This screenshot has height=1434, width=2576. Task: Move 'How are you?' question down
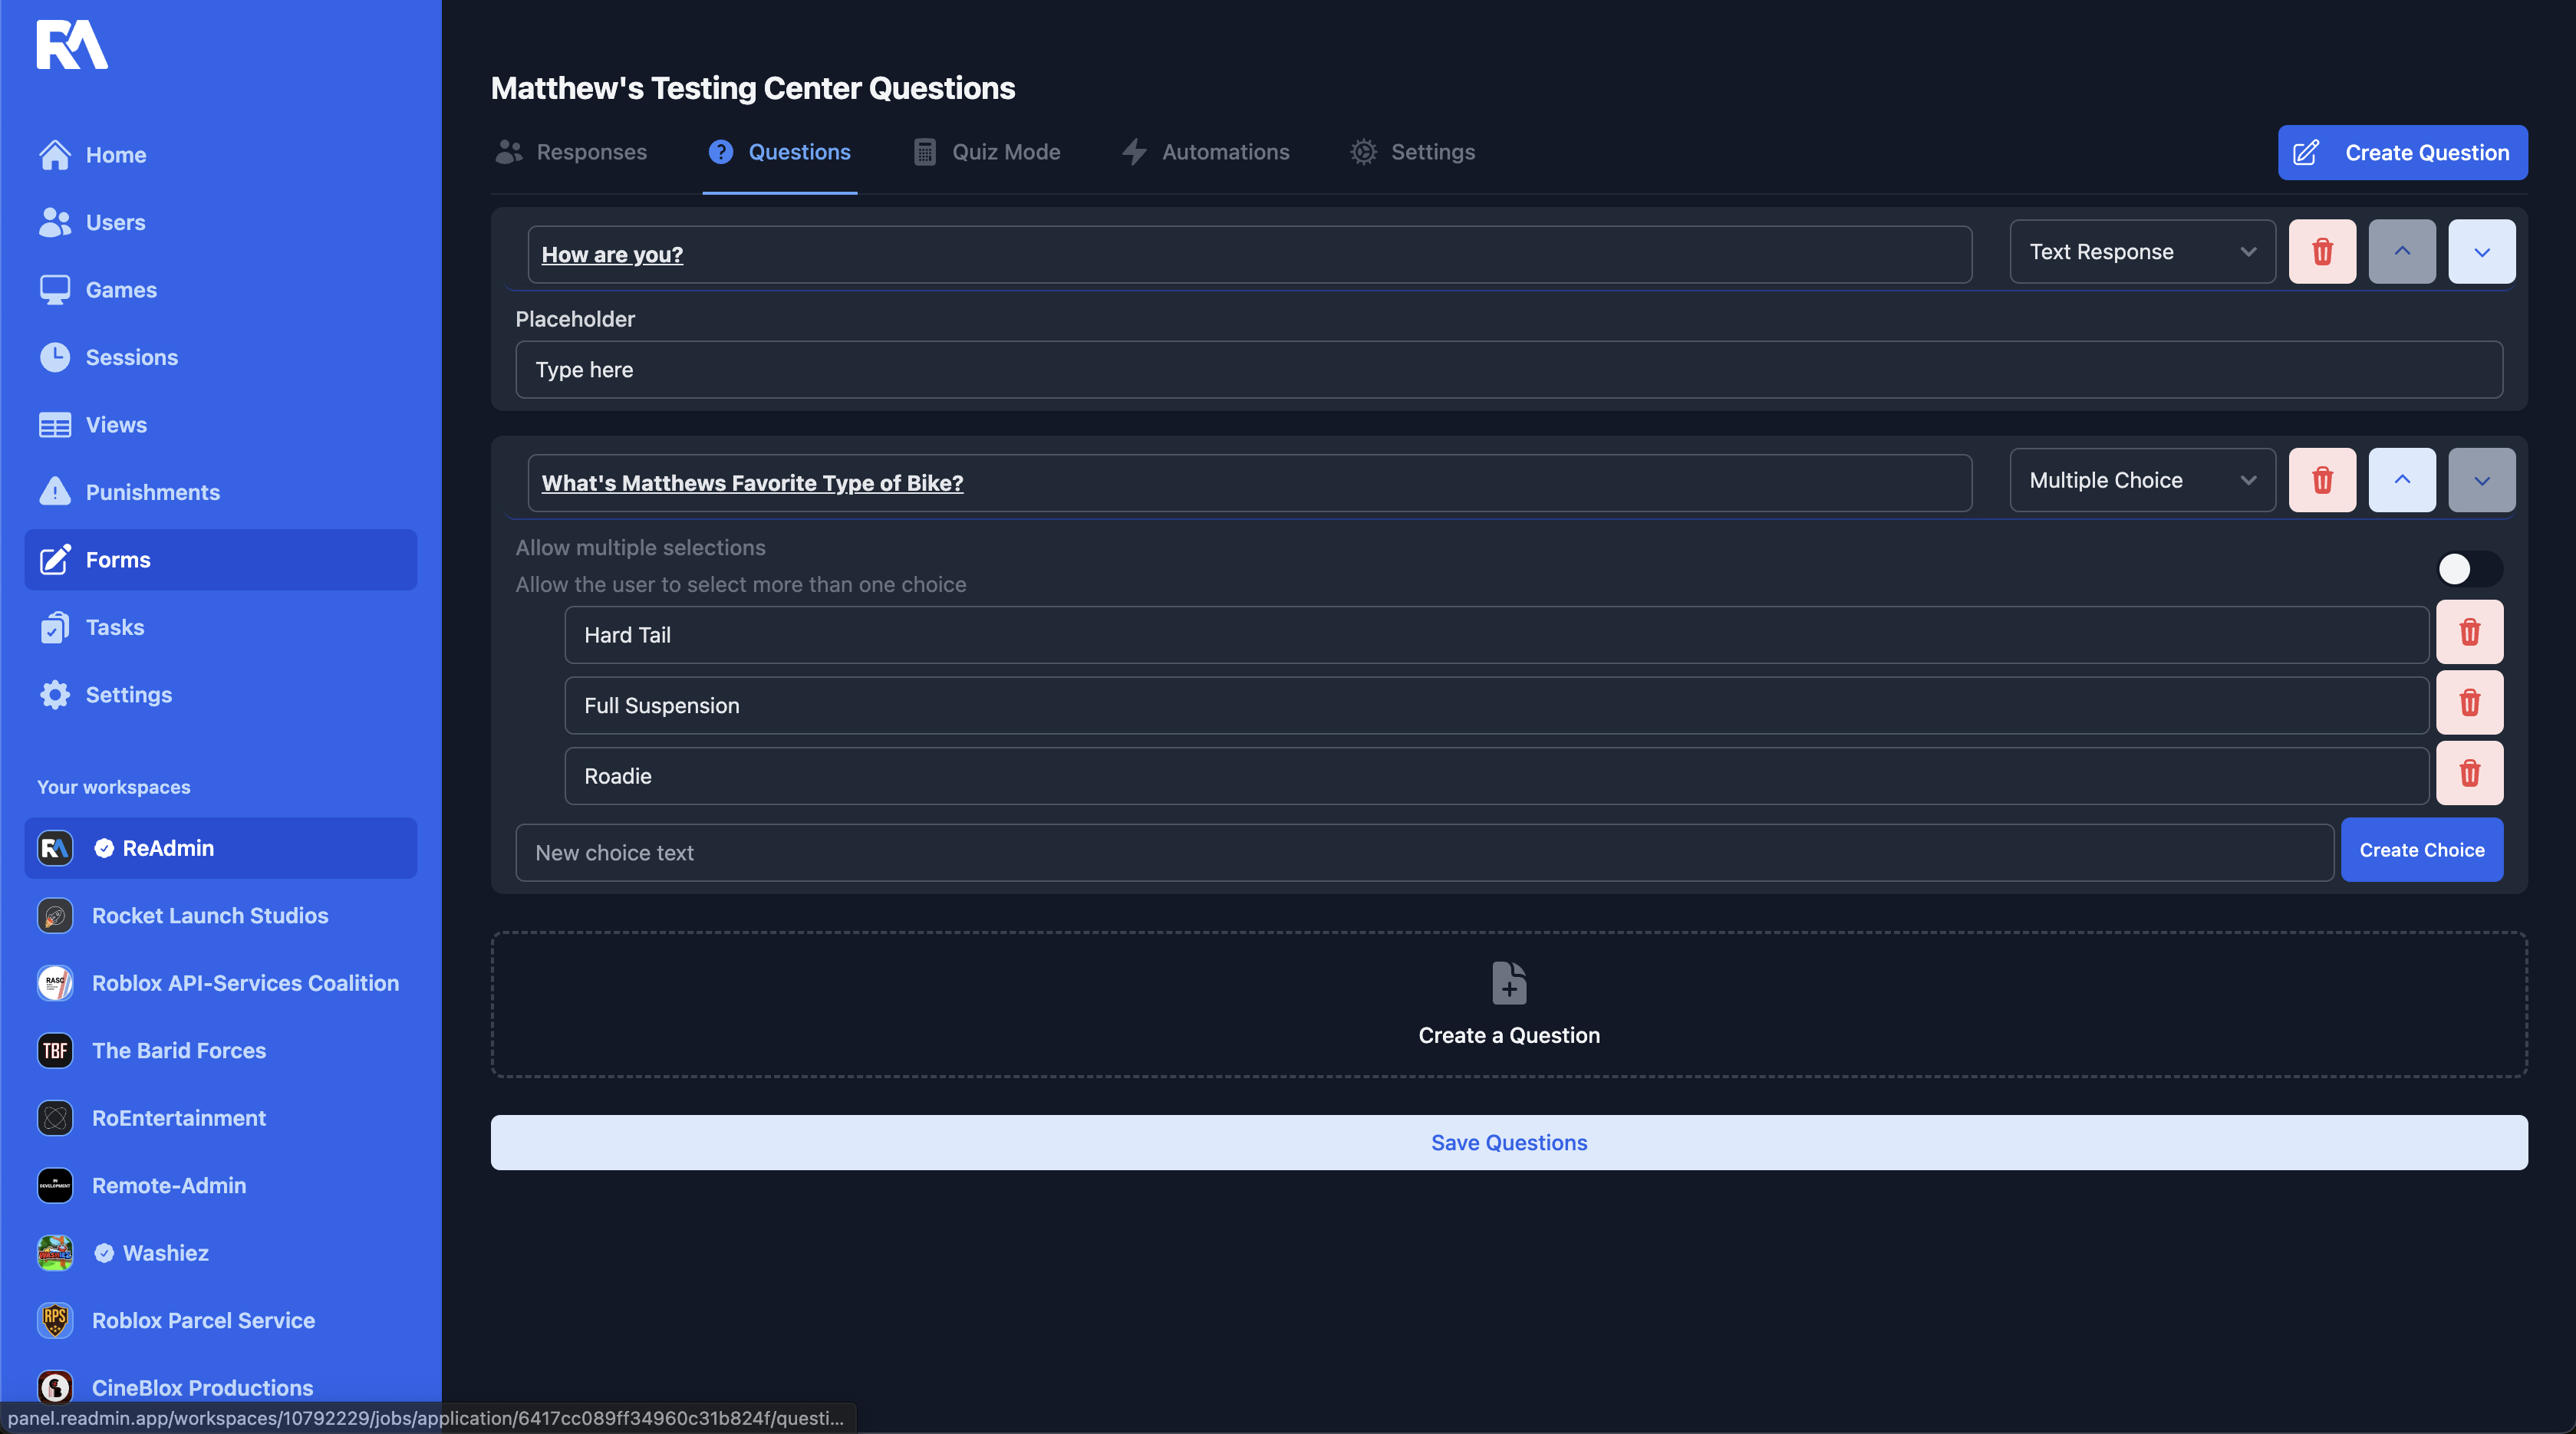pyautogui.click(x=2481, y=252)
